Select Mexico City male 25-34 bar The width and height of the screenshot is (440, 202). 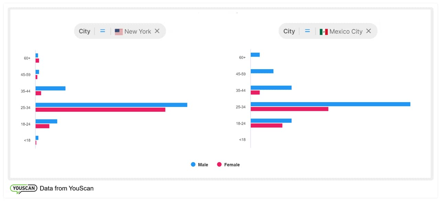[330, 104]
